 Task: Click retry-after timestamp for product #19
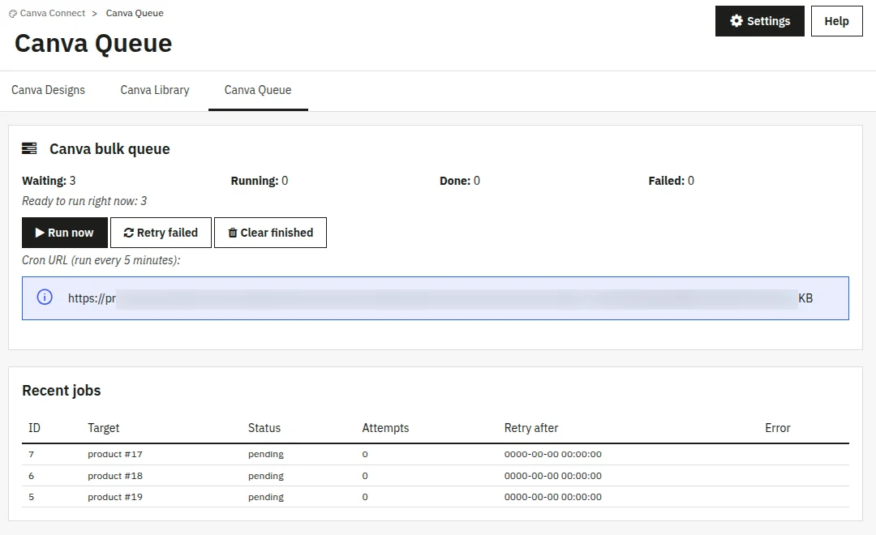coord(553,497)
